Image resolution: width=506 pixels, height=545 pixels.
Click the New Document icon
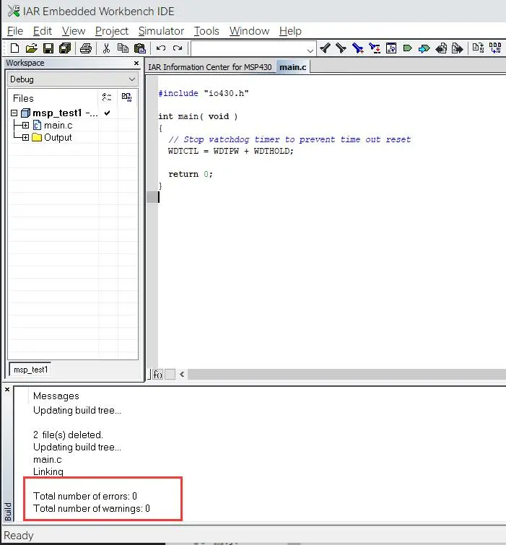pyautogui.click(x=14, y=48)
